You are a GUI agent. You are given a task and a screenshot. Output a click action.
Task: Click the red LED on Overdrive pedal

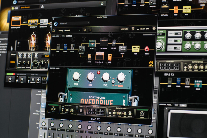(x=99, y=72)
